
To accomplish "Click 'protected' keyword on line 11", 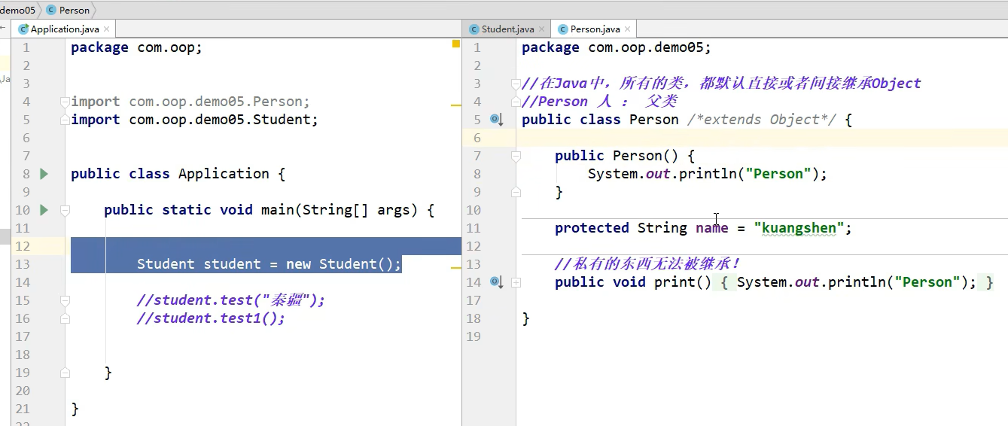I will coord(592,228).
